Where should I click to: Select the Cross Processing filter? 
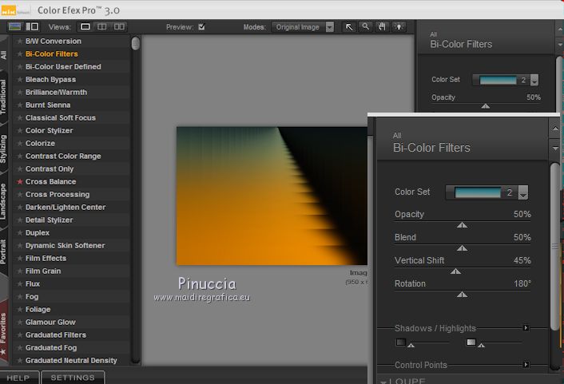click(58, 195)
